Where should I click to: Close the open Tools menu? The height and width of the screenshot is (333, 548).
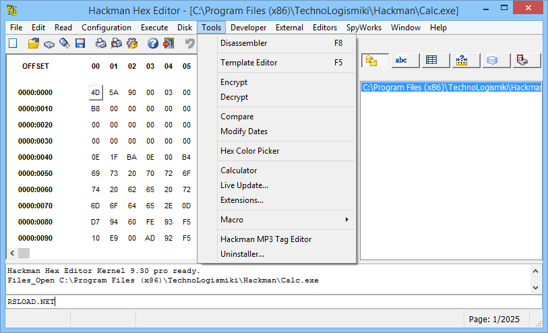coord(211,28)
